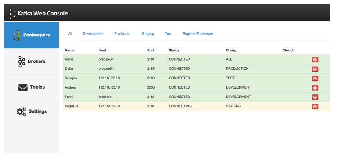
Task: Switch to the Development tab
Action: (93, 34)
